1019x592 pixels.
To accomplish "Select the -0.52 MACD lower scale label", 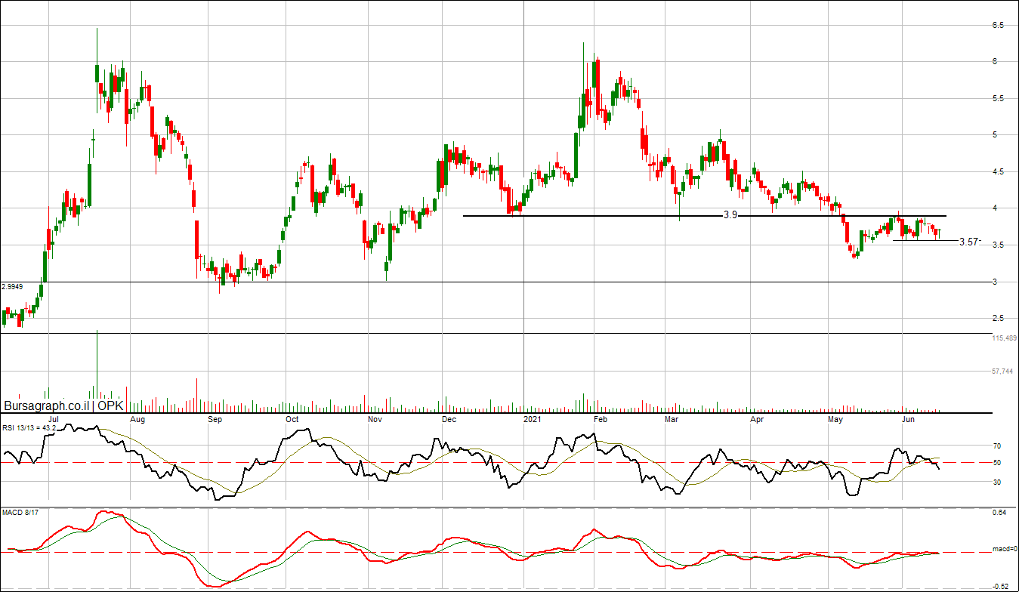I will click(x=1001, y=586).
